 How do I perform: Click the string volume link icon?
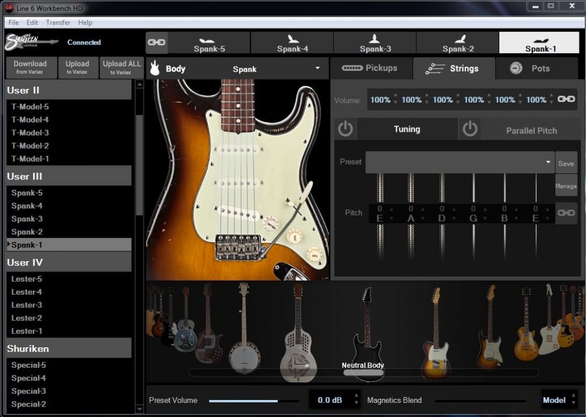click(x=566, y=100)
